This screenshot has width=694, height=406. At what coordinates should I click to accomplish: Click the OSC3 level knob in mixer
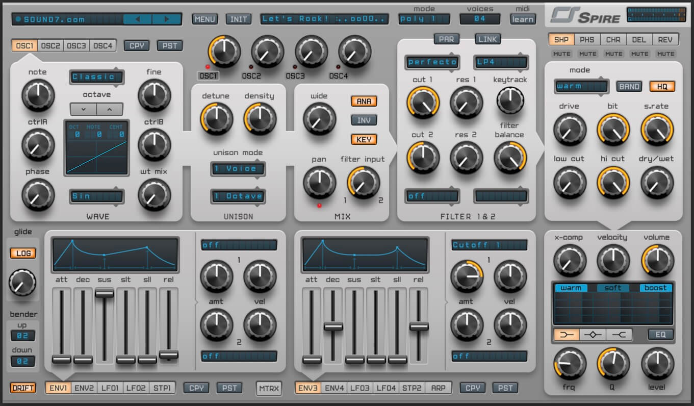tap(311, 52)
